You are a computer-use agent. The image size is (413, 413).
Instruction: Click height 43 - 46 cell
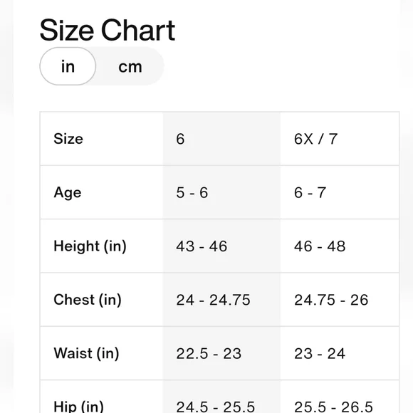pyautogui.click(x=221, y=246)
